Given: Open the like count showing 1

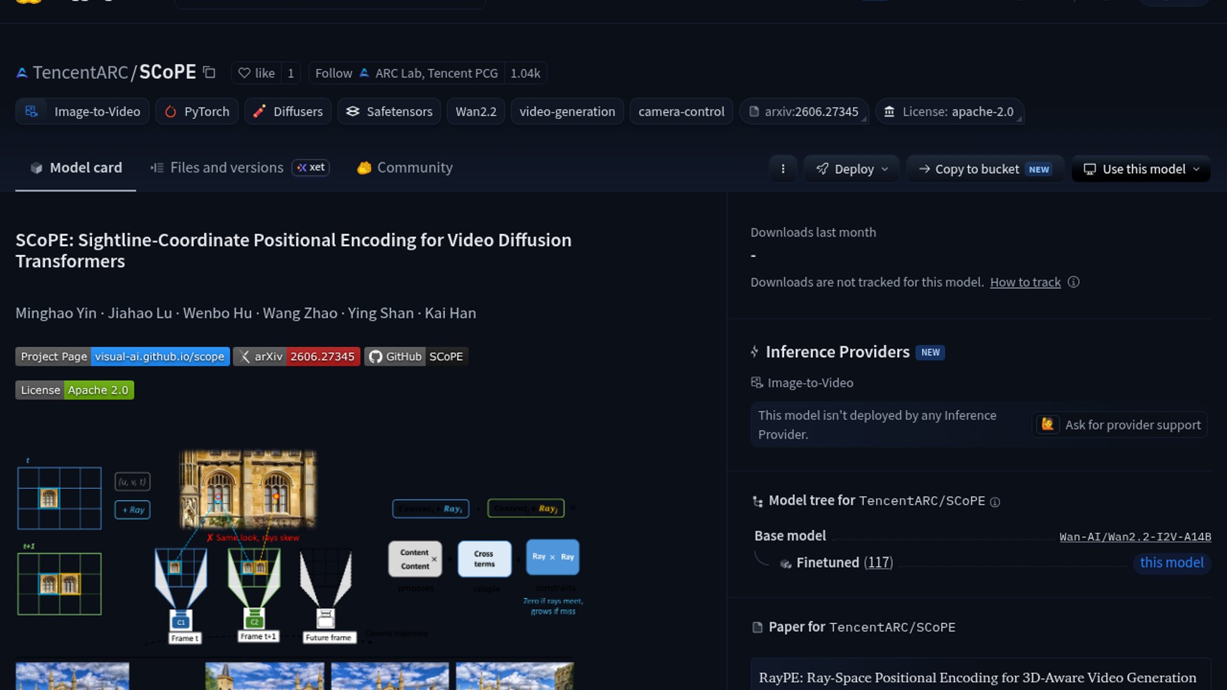Looking at the screenshot, I should pos(291,73).
